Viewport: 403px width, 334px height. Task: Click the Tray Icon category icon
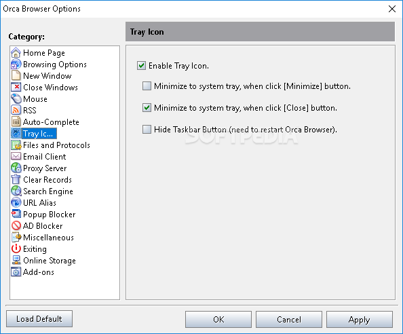tap(16, 134)
